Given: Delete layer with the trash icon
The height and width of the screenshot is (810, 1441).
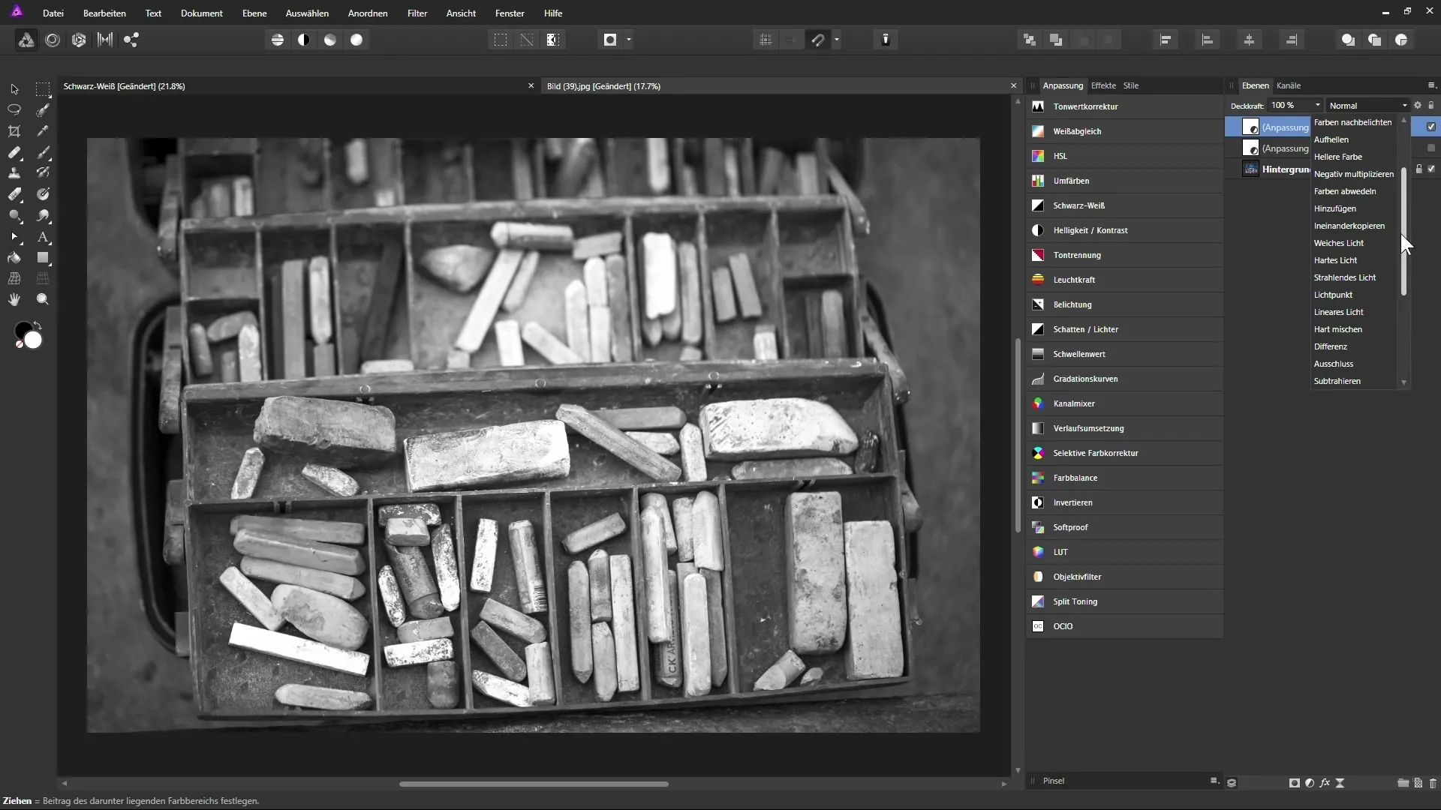Looking at the screenshot, I should point(1433,783).
